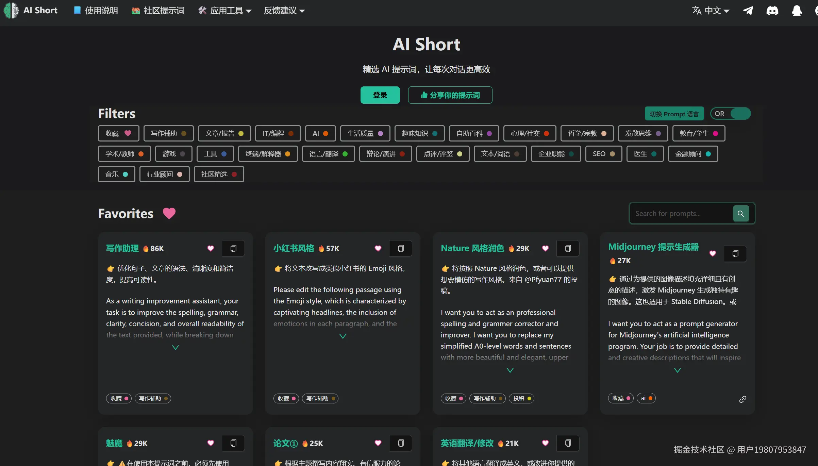Unfavorite 小红书风格 with its heart icon

[378, 248]
